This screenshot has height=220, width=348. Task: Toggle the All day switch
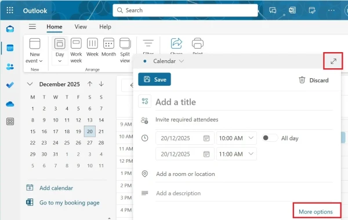(x=270, y=138)
